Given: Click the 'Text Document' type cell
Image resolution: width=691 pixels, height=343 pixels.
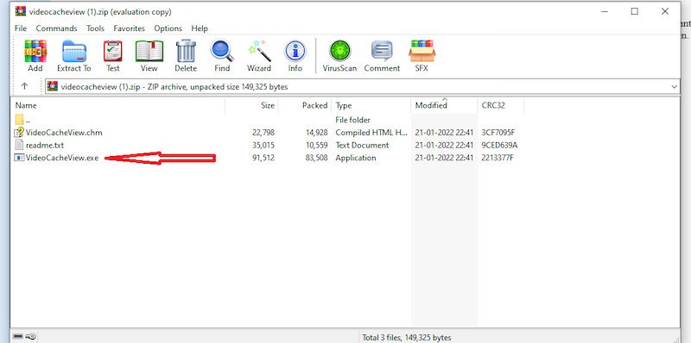Looking at the screenshot, I should point(362,145).
